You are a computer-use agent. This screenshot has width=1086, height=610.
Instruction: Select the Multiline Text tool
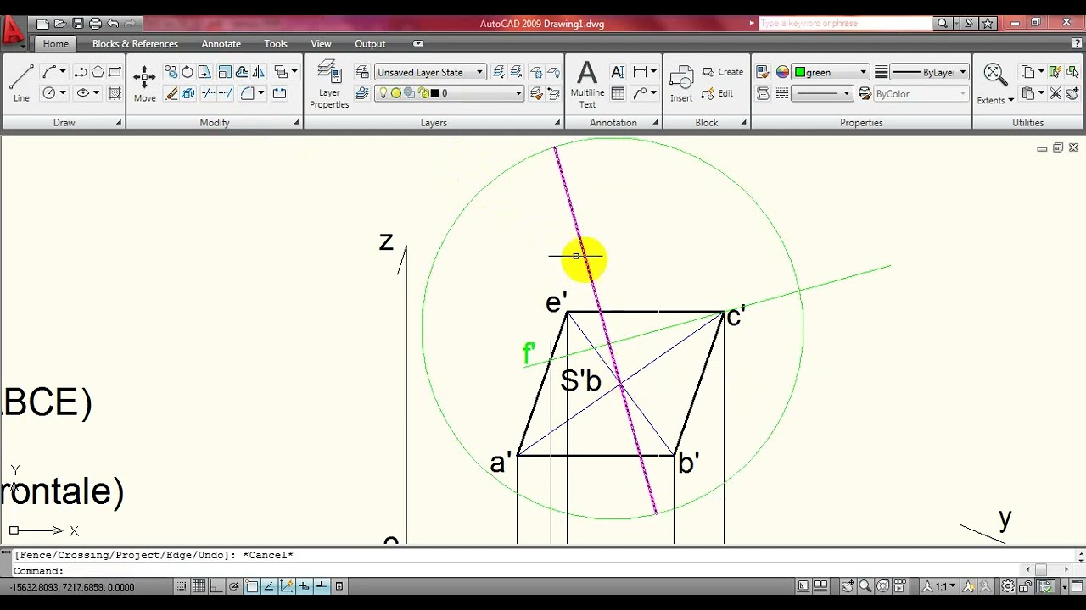pos(587,84)
